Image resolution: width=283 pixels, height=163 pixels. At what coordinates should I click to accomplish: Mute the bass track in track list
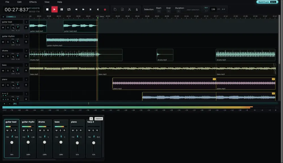pos(3,71)
